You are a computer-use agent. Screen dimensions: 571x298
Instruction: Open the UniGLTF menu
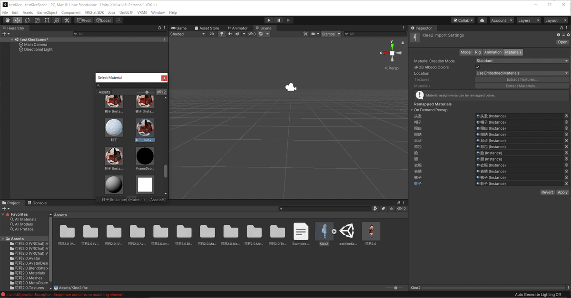[x=126, y=12]
